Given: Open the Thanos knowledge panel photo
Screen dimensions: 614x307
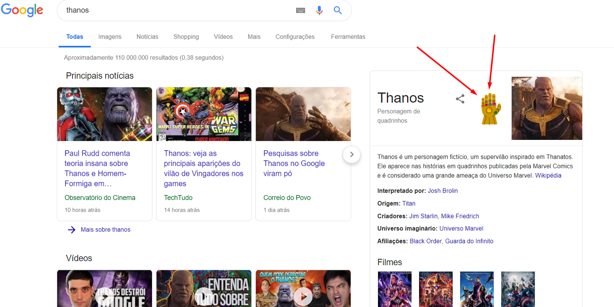Looking at the screenshot, I should [547, 108].
